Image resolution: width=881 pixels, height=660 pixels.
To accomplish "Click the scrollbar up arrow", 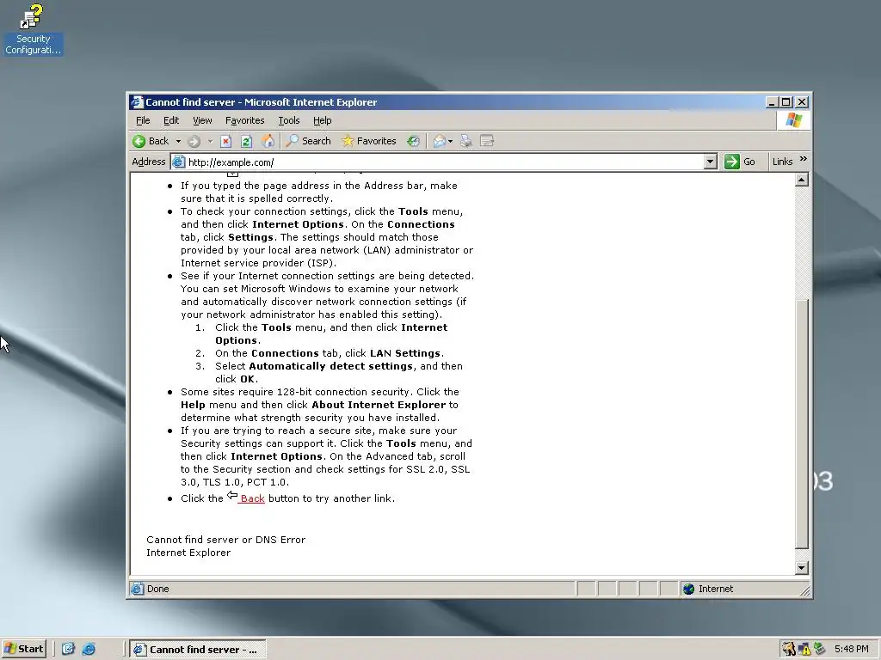I will pyautogui.click(x=802, y=180).
